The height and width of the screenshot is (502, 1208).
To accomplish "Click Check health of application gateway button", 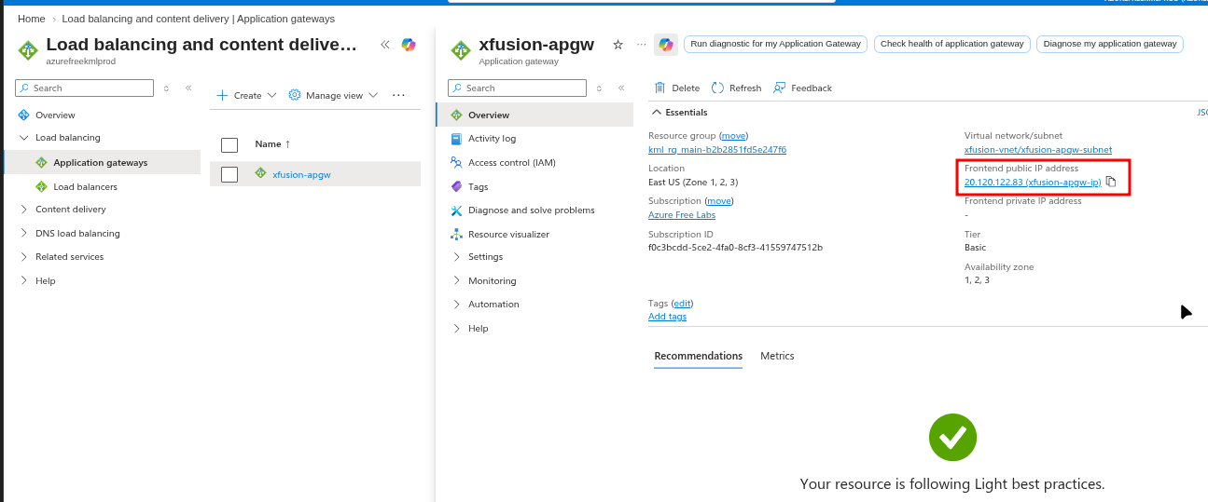I will 952,44.
